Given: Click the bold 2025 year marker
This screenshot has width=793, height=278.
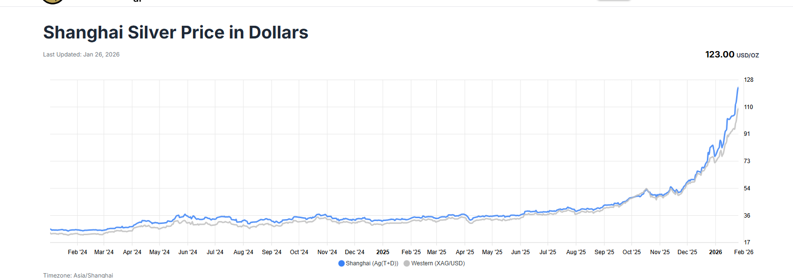Looking at the screenshot, I should tap(383, 252).
